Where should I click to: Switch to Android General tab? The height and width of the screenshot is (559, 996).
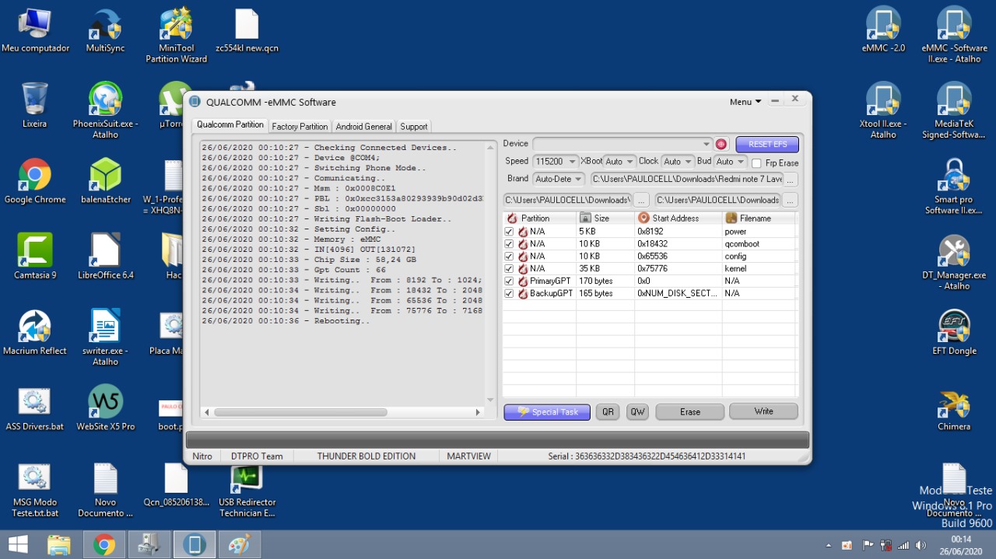pyautogui.click(x=363, y=127)
